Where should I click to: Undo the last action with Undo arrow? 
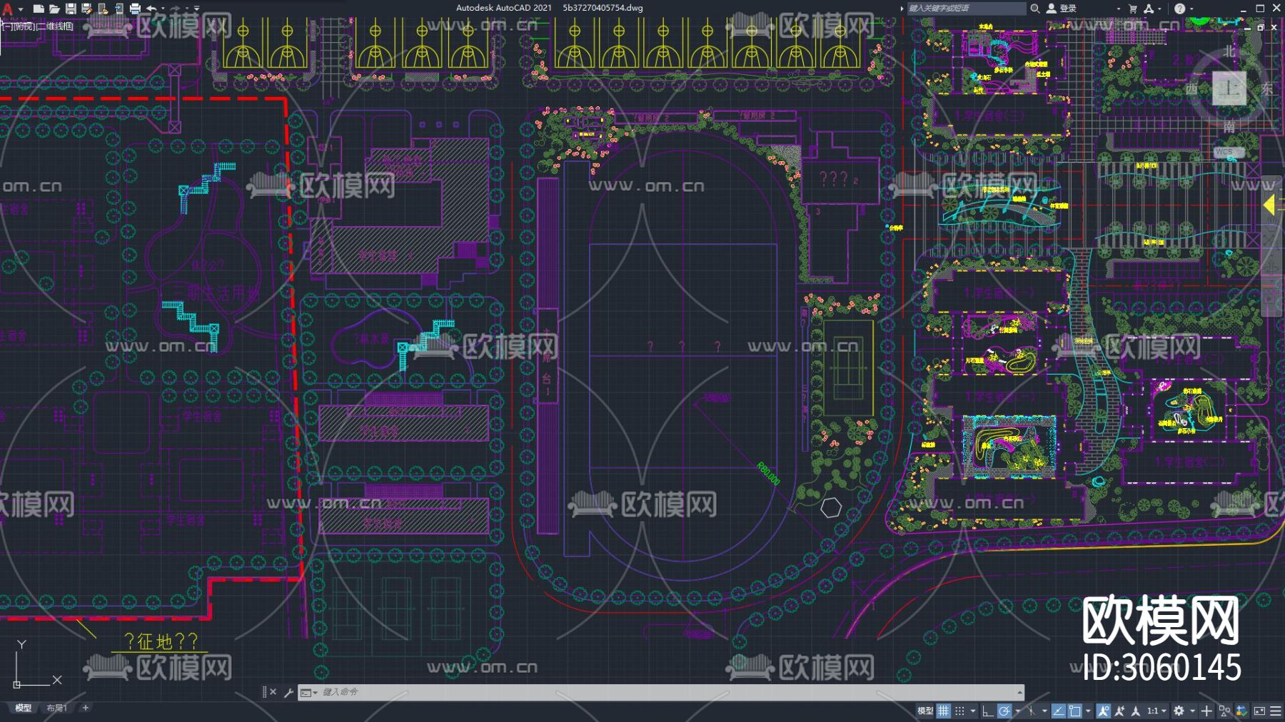pos(151,9)
